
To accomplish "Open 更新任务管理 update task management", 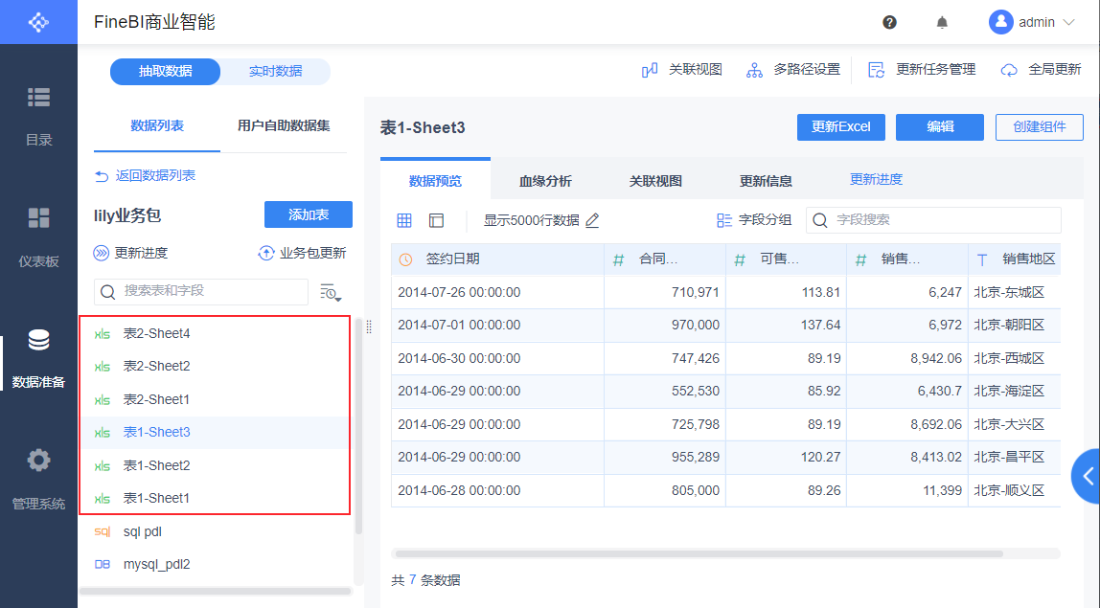I will pyautogui.click(x=921, y=70).
